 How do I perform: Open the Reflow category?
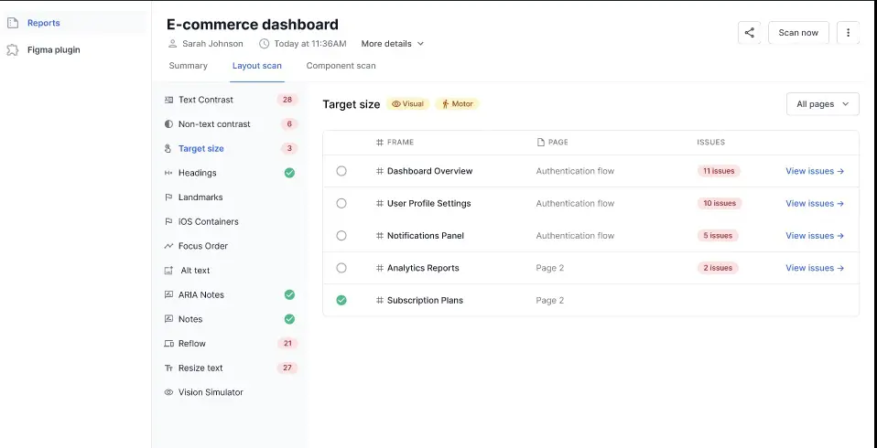[x=191, y=344]
